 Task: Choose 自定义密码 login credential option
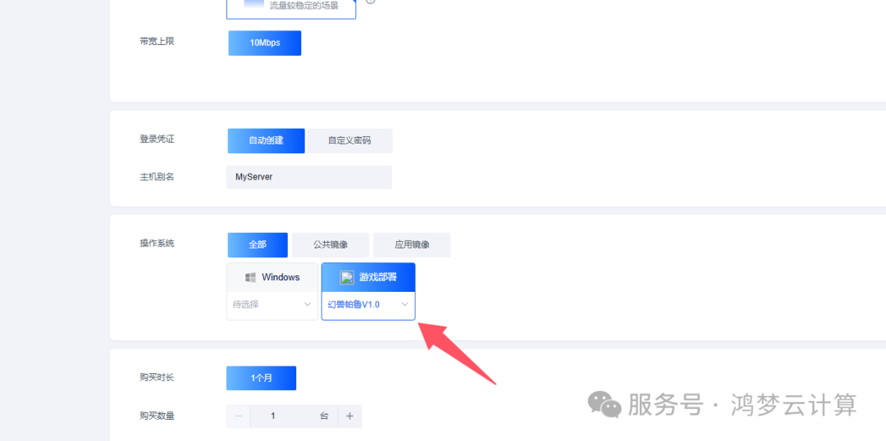click(349, 141)
